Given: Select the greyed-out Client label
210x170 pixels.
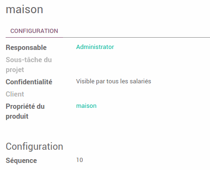Looking at the screenshot, I should (15, 94).
